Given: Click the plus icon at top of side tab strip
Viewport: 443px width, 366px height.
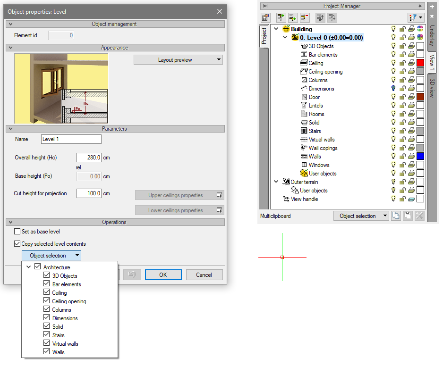Looking at the screenshot, I should (432, 7).
